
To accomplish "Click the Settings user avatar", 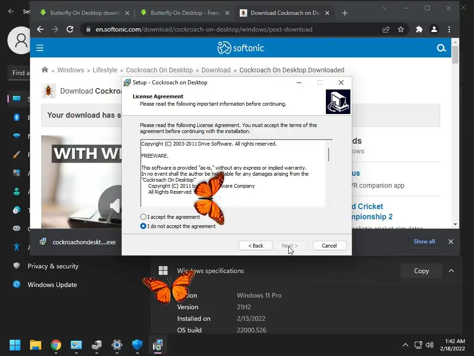I will pyautogui.click(x=19, y=40).
